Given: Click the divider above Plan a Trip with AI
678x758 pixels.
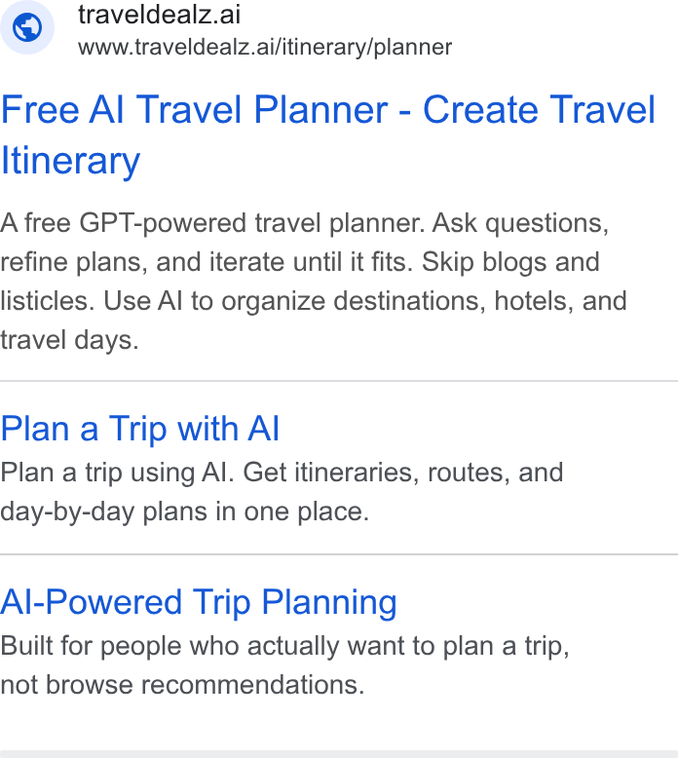Looking at the screenshot, I should pos(339,381).
